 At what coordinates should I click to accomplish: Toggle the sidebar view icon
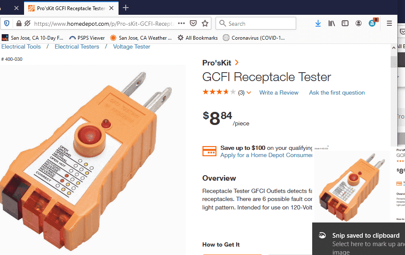pos(345,24)
